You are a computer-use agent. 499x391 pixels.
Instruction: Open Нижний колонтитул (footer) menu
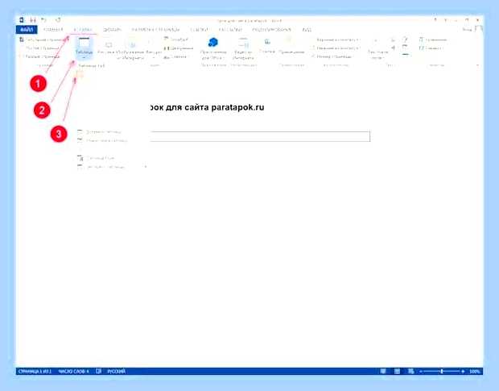(336, 48)
